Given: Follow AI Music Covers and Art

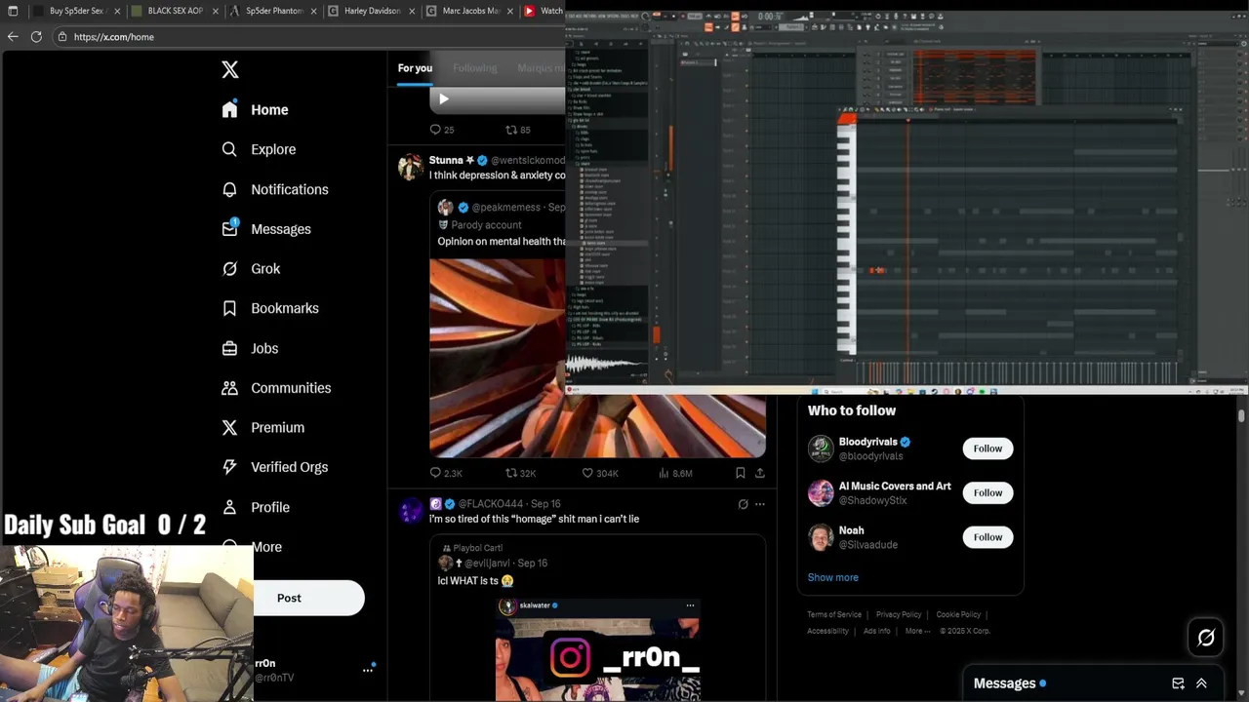Looking at the screenshot, I should pyautogui.click(x=987, y=492).
